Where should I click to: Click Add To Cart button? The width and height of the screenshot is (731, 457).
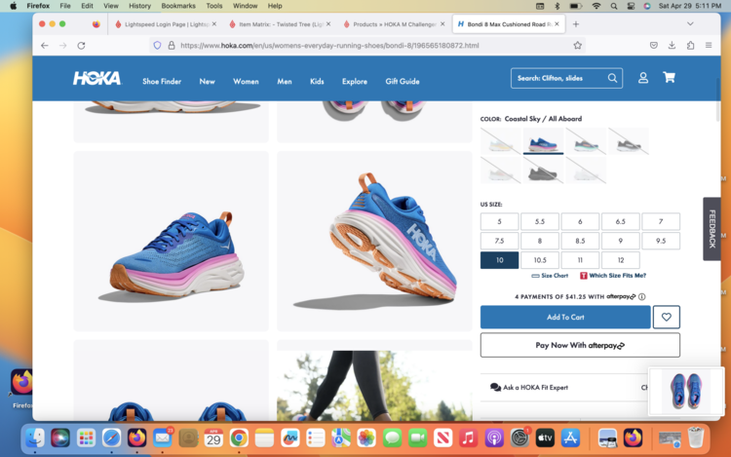pyautogui.click(x=565, y=317)
